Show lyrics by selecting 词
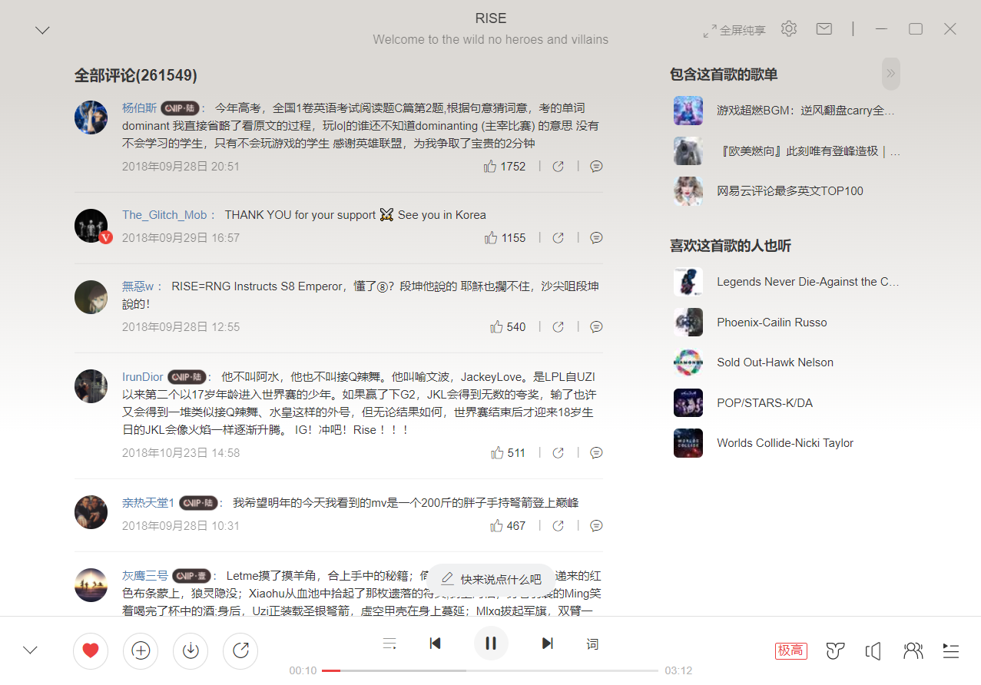 point(592,643)
